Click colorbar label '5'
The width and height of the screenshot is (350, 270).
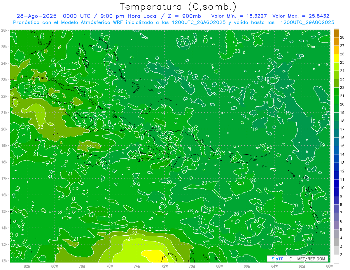(x=341, y=230)
